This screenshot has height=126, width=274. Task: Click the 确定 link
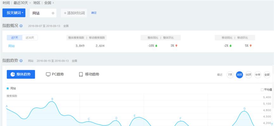[94, 13]
